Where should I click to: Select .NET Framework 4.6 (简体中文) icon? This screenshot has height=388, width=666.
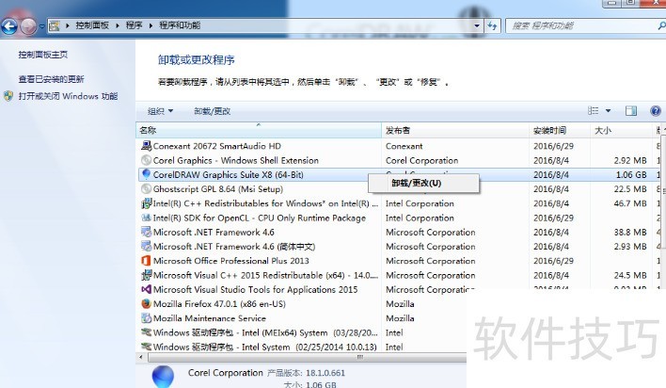146,247
